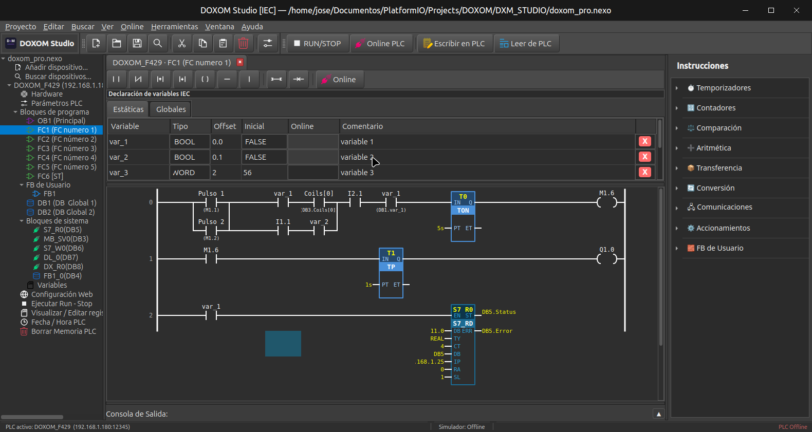812x432 pixels.
Task: Click the expand rung arrows icon
Action: tap(276, 79)
